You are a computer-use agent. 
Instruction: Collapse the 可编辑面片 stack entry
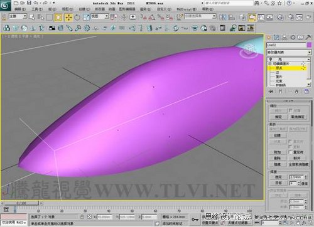[270, 63]
